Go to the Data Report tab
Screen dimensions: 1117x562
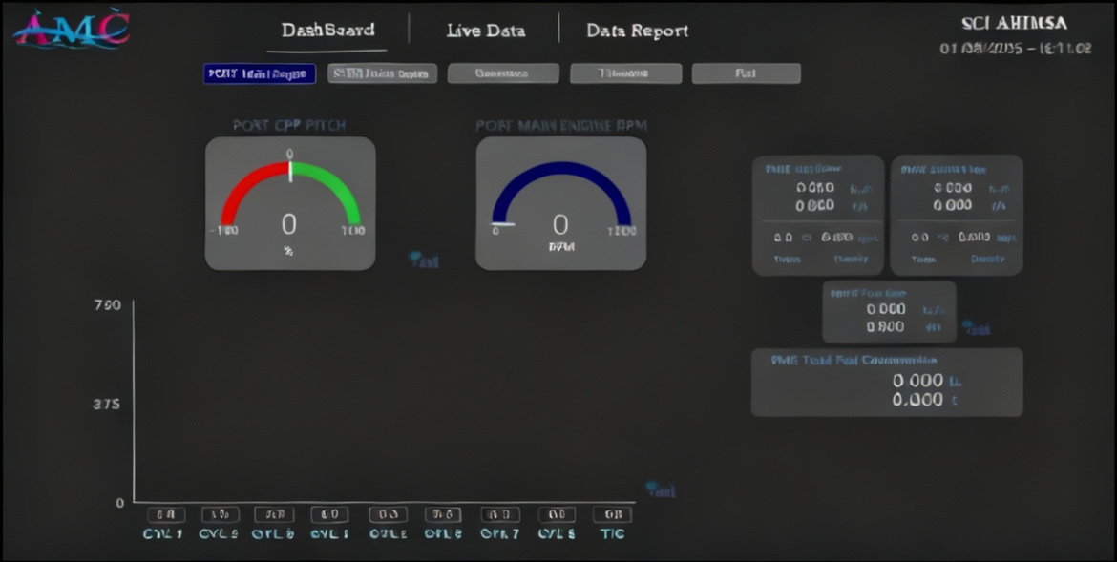pos(637,31)
